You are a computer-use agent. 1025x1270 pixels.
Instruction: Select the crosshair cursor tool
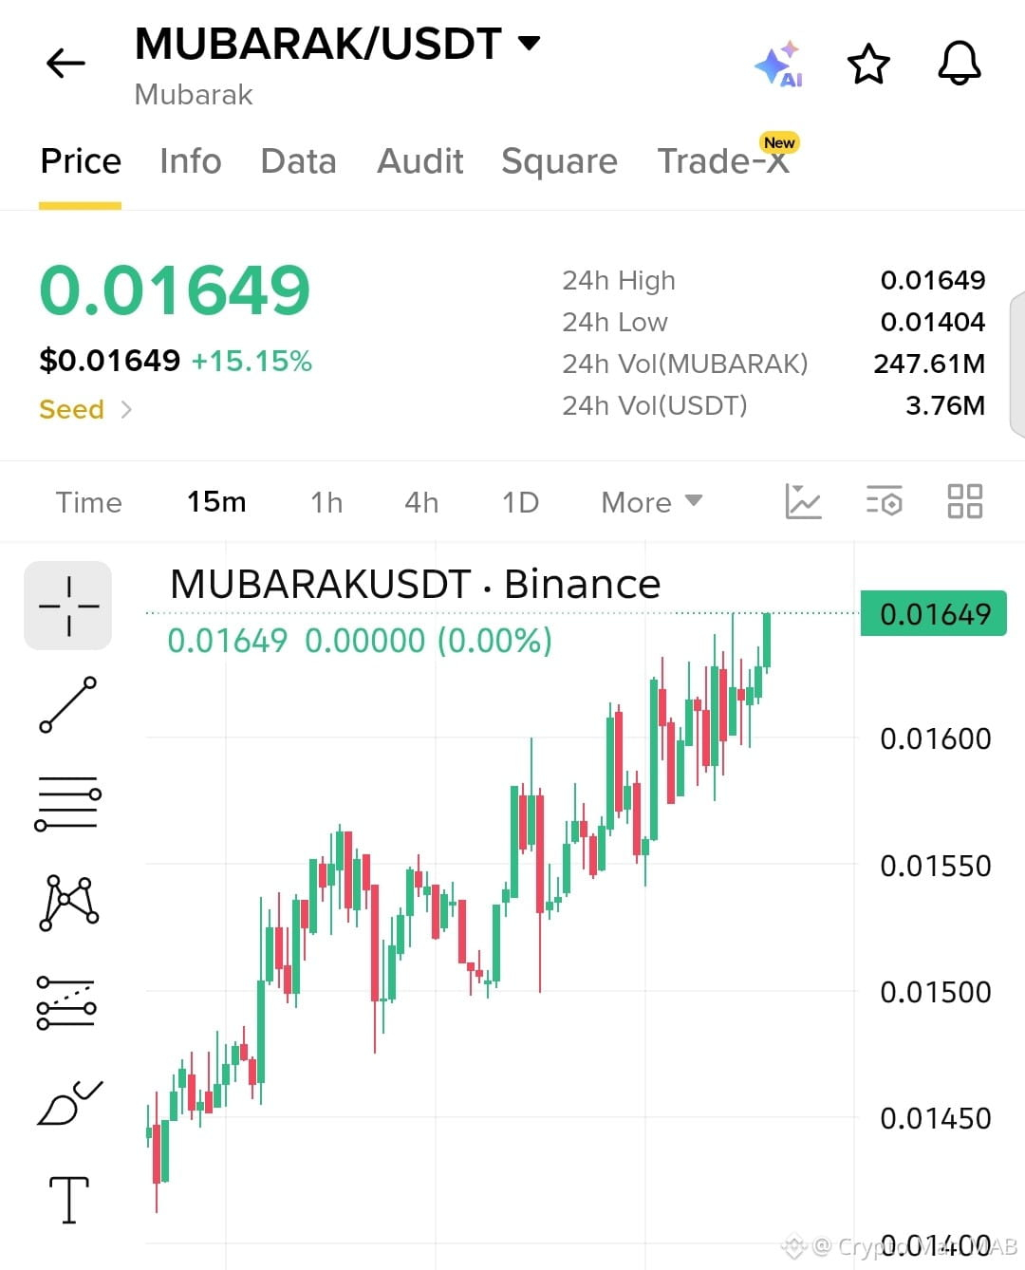click(x=68, y=606)
